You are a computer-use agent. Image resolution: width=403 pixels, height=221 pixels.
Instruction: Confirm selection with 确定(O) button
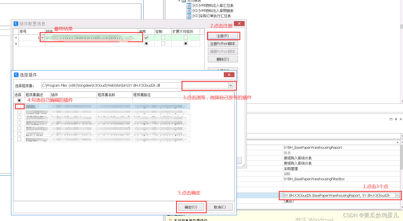point(191,207)
